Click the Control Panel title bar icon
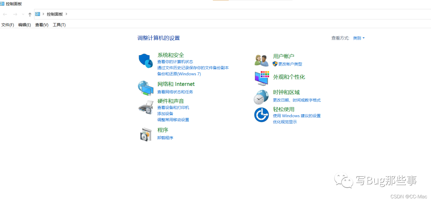Image resolution: width=431 pixels, height=201 pixels. [x=2, y=4]
